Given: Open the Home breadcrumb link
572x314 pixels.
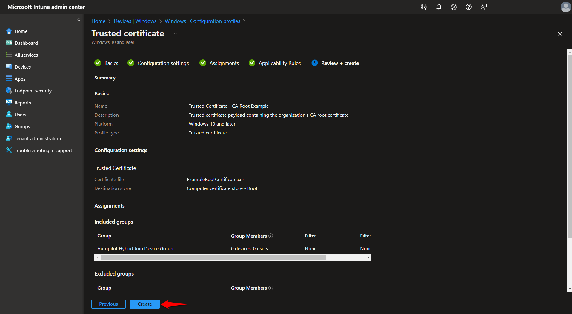Looking at the screenshot, I should tap(98, 21).
